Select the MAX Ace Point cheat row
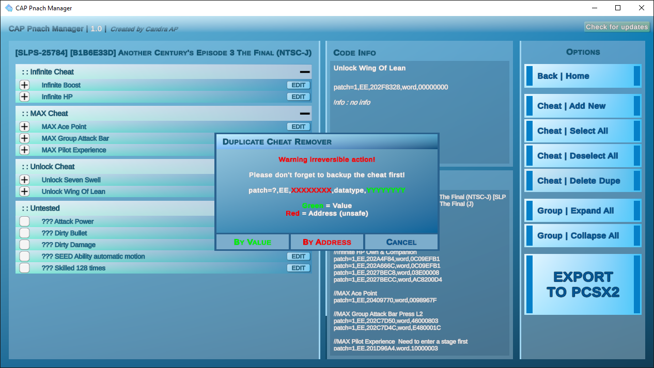This screenshot has width=654, height=368. tap(164, 126)
